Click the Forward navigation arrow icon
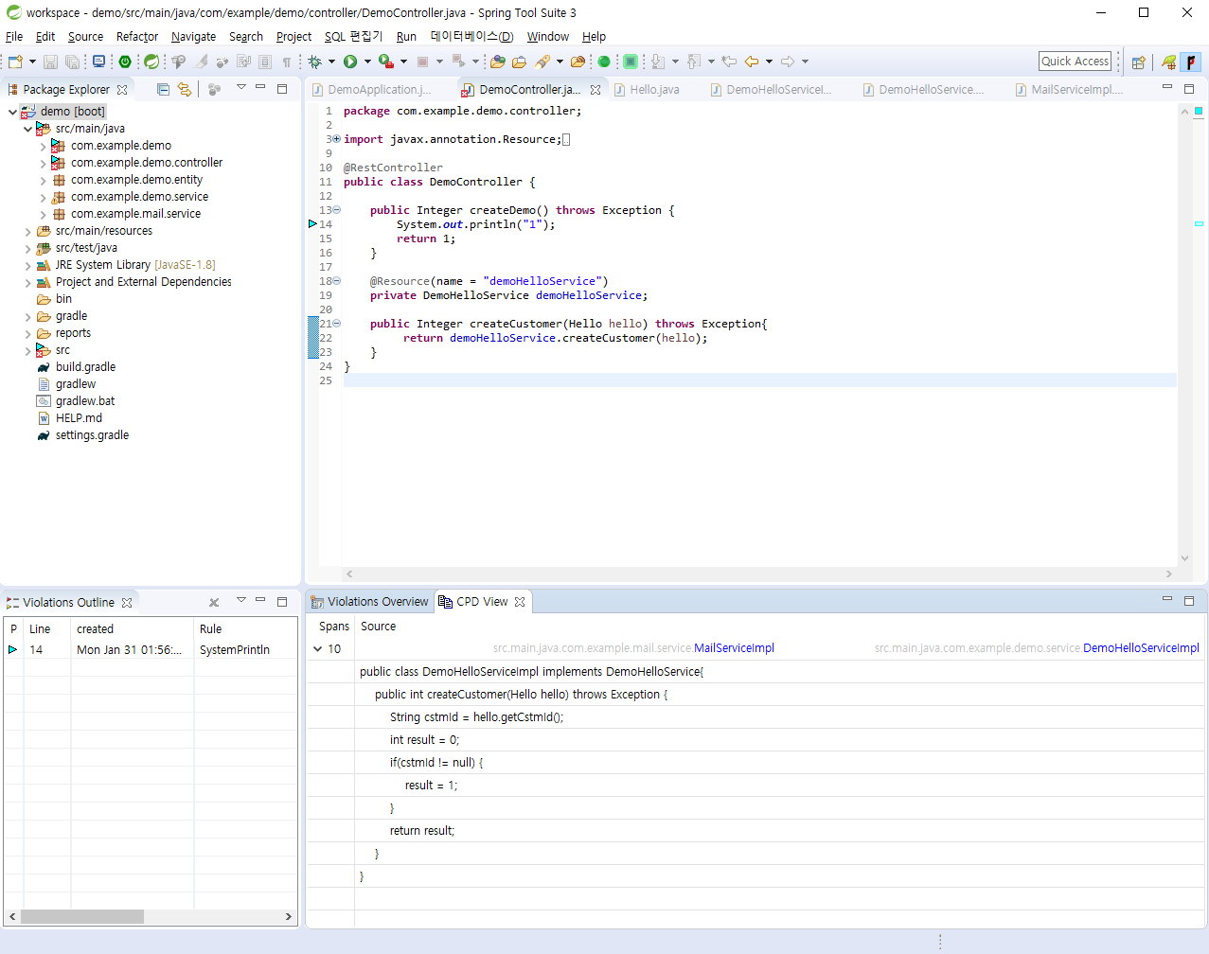Image resolution: width=1209 pixels, height=954 pixels. pos(788,62)
